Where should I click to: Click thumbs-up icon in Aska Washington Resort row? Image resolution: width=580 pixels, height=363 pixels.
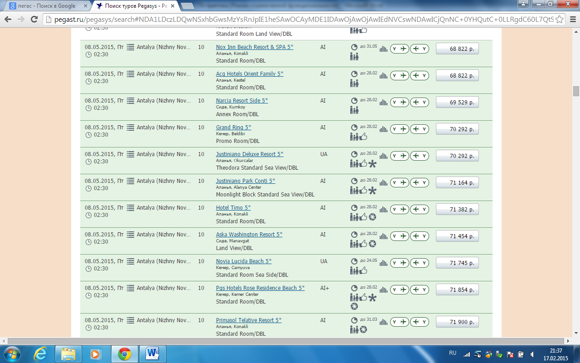[363, 244]
